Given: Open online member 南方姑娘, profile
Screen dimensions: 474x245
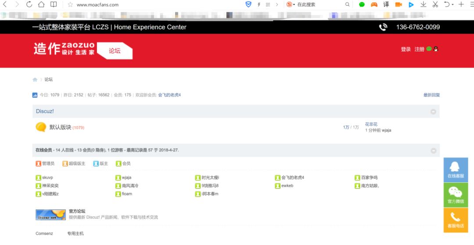Looking at the screenshot, I should pos(370,186).
